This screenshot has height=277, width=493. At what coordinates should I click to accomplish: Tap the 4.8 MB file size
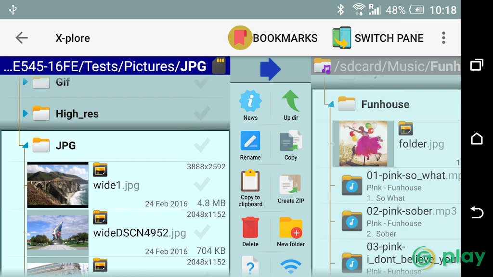(211, 203)
